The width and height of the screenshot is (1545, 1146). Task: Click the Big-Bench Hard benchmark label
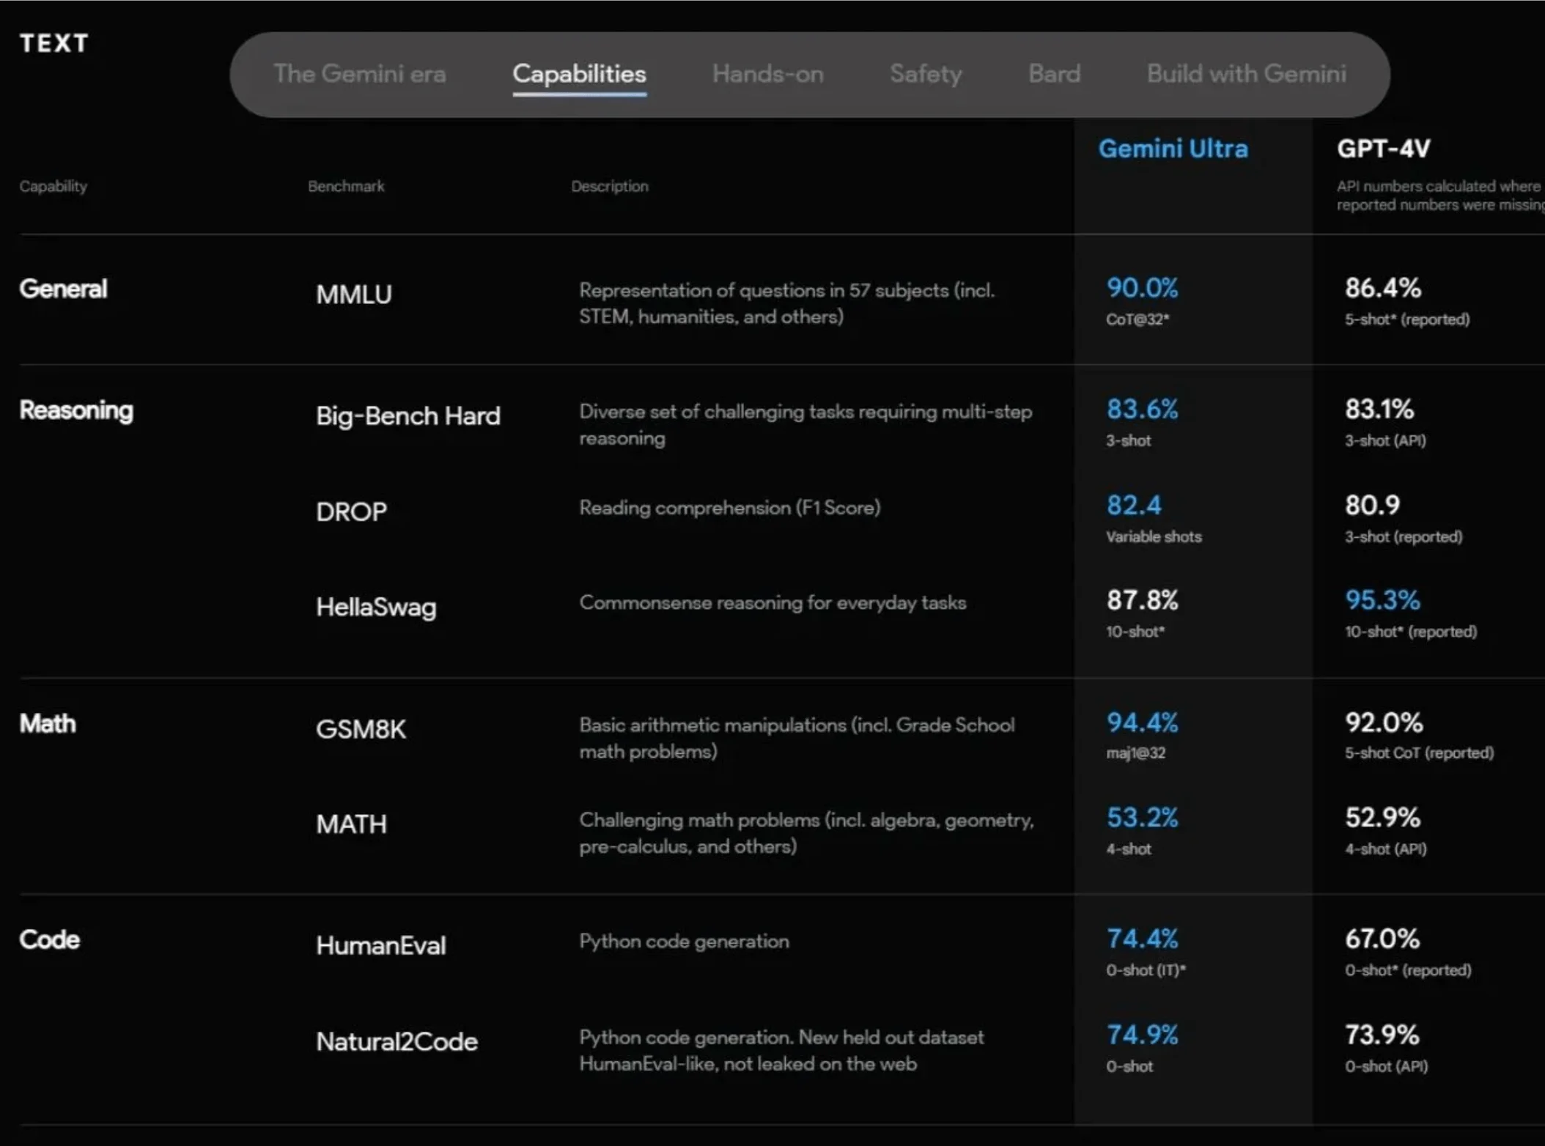408,416
